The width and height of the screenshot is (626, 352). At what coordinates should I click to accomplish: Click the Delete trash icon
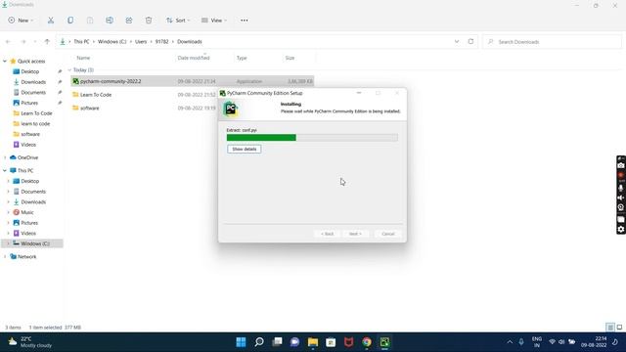tap(149, 21)
